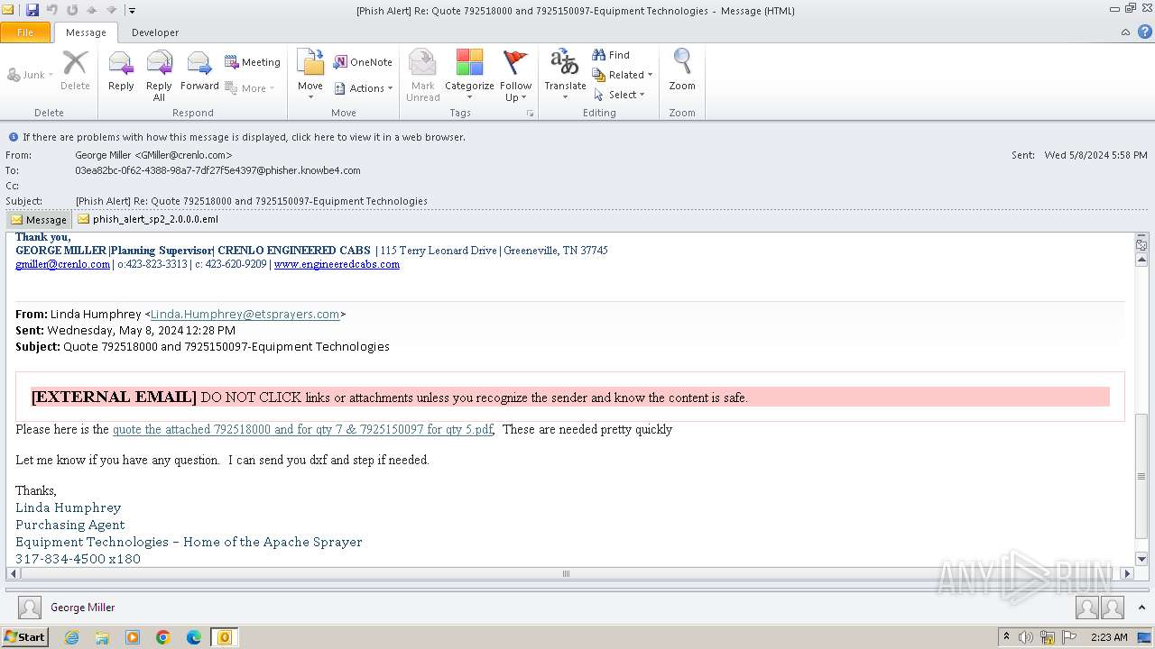Switch to the Message ribbon tab
1155x649 pixels.
point(86,32)
